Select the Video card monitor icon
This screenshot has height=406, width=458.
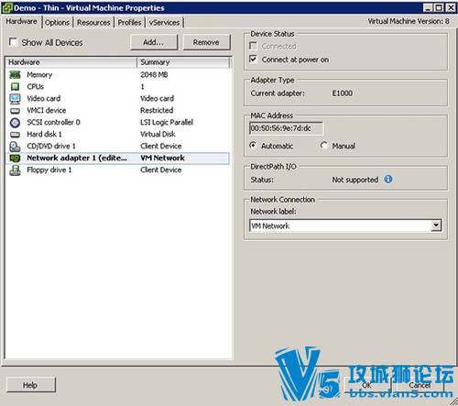(x=15, y=98)
